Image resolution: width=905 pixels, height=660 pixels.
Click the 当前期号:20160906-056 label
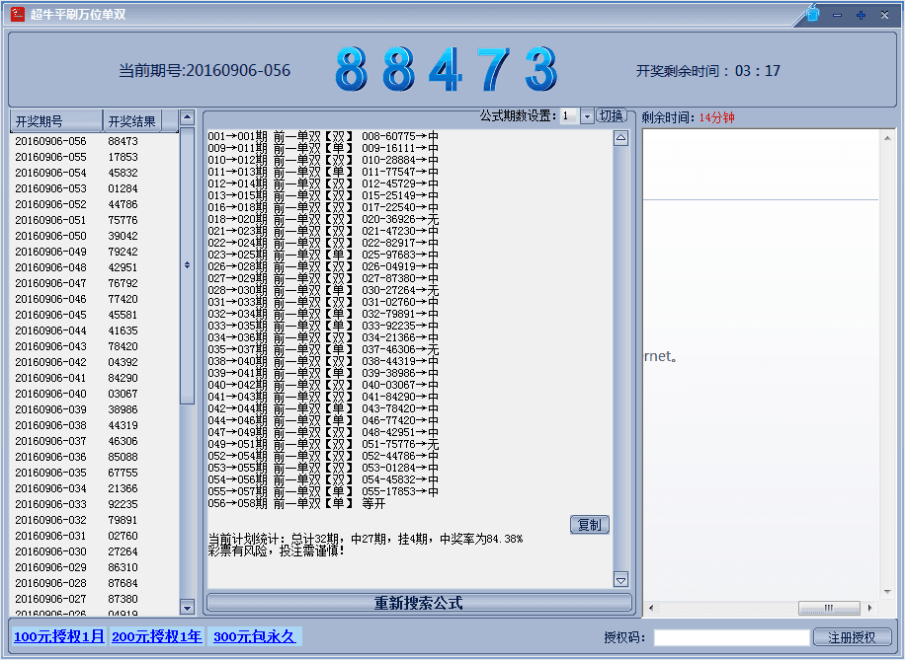[205, 71]
